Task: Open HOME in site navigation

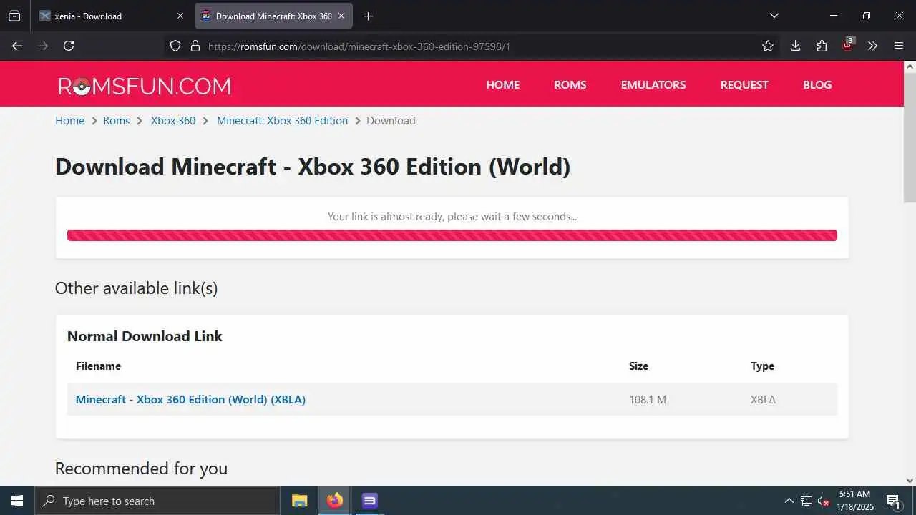Action: (x=502, y=84)
